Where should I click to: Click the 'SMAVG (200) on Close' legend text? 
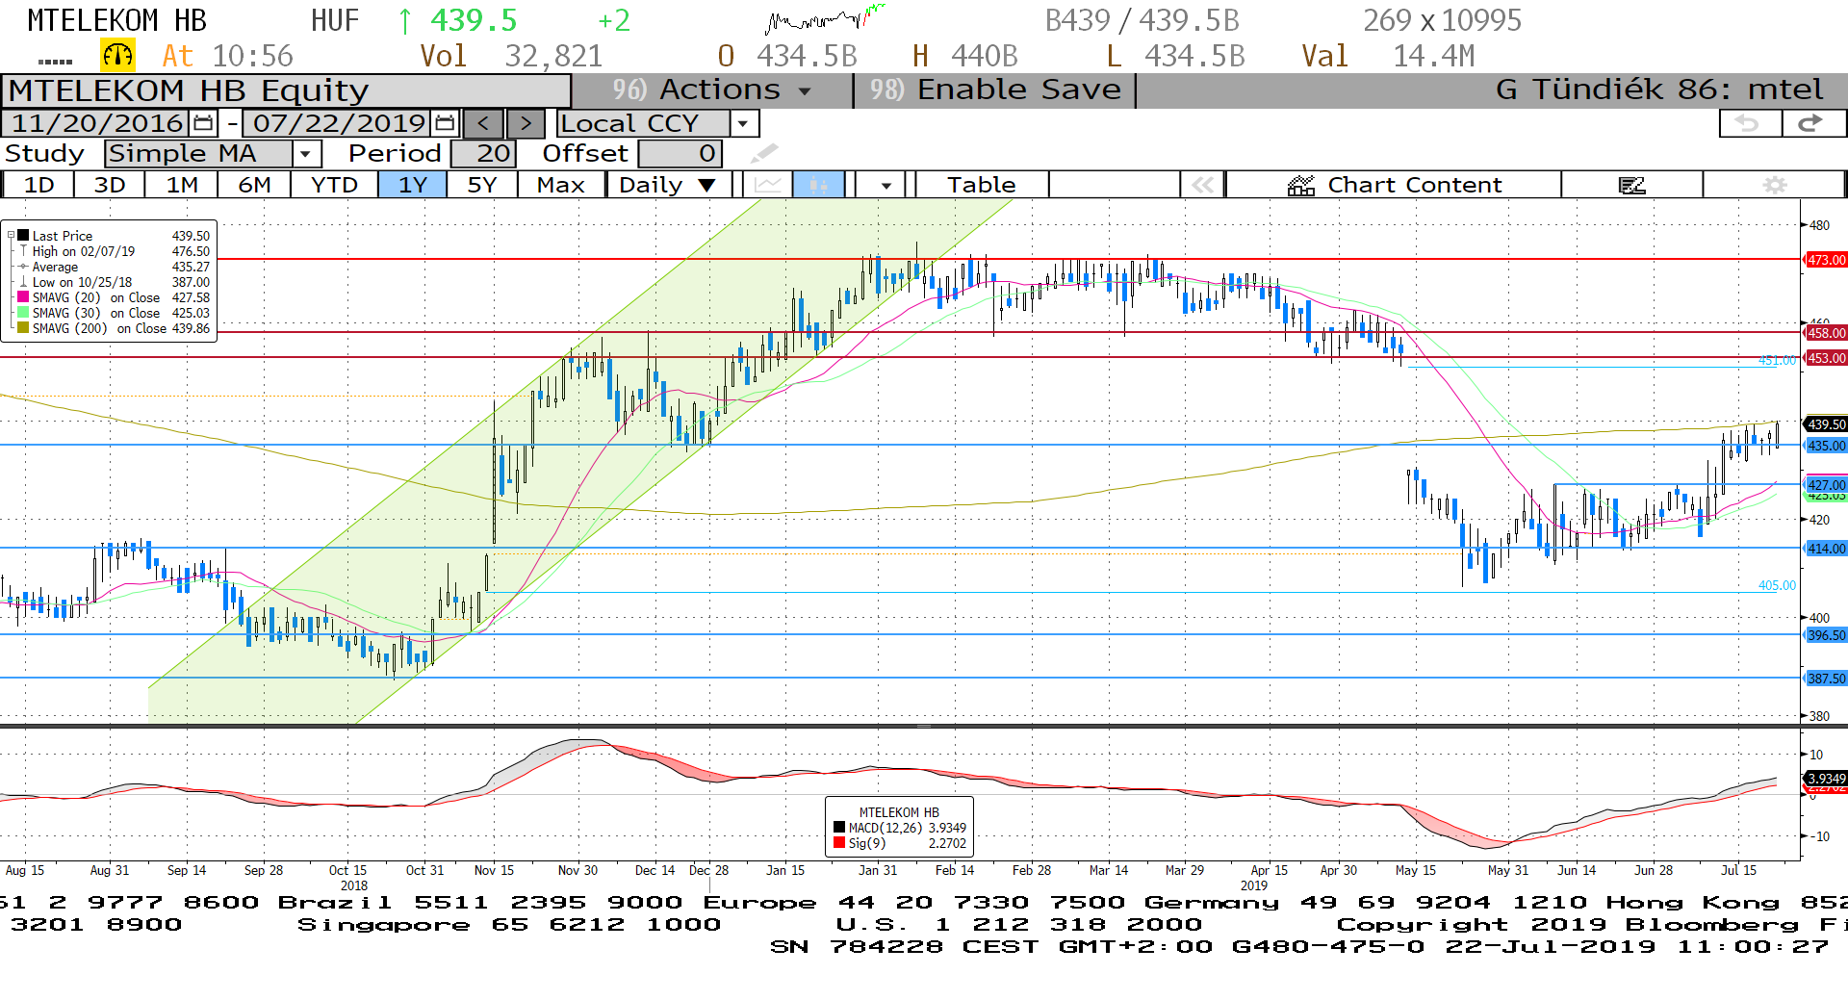[99, 328]
